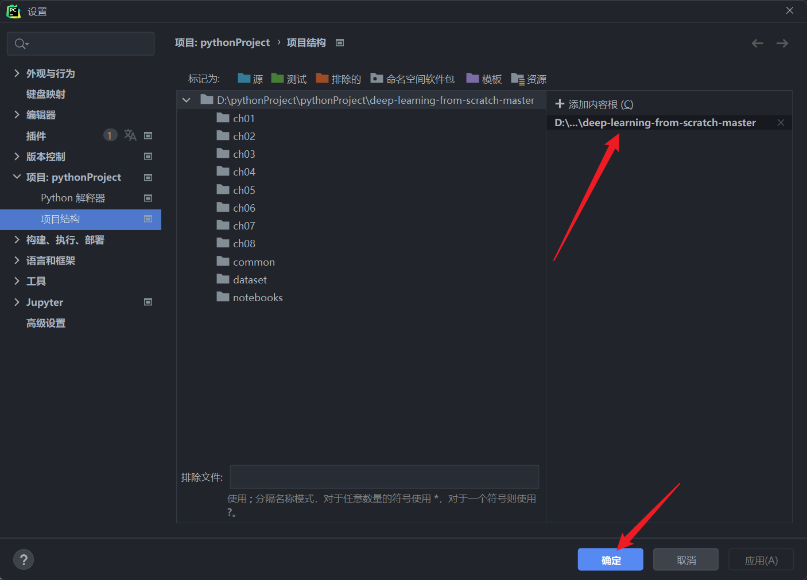Click the 资源 (Resources) mark icon
This screenshot has height=580, width=807.
click(517, 78)
